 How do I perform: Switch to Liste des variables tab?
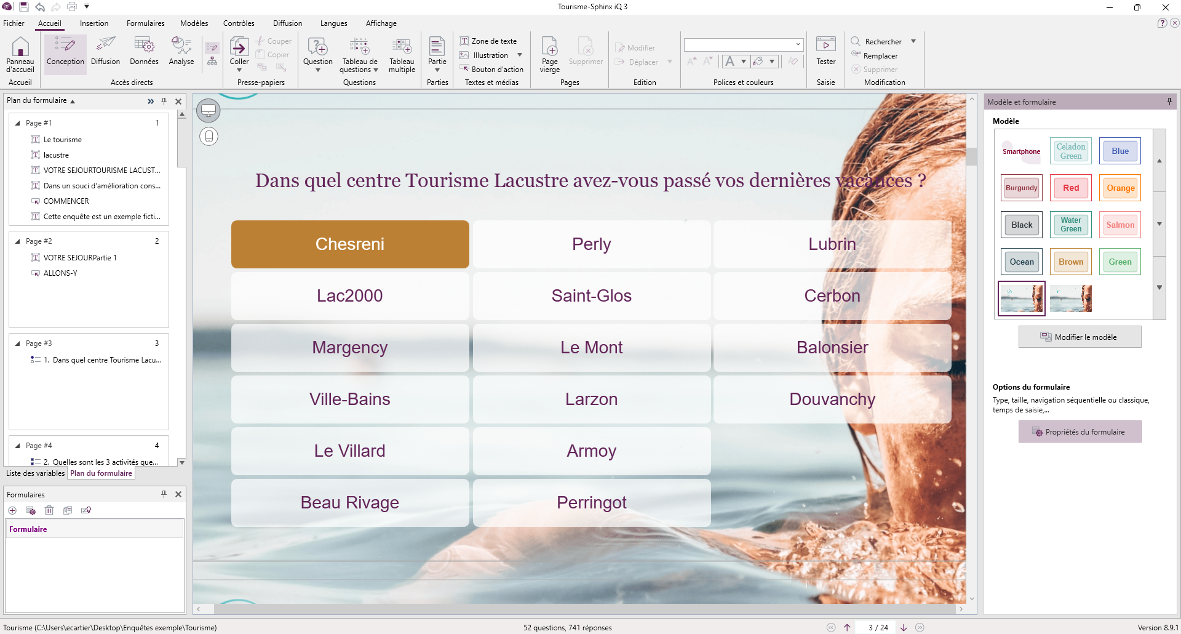coord(35,473)
